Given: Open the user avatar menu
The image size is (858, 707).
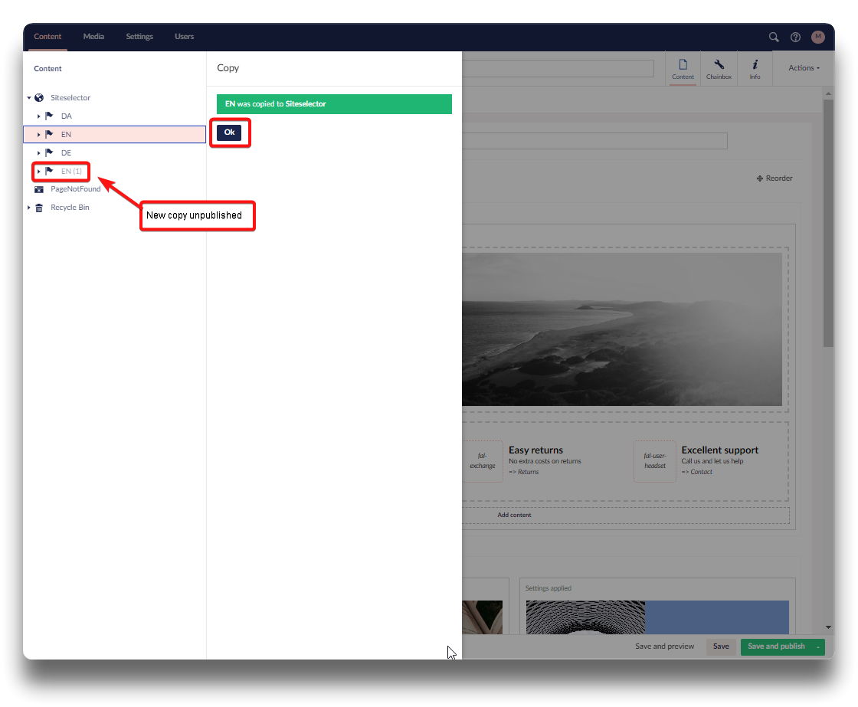Looking at the screenshot, I should pyautogui.click(x=817, y=37).
